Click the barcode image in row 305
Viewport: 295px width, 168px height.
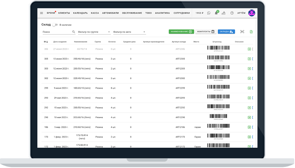[x=218, y=58]
